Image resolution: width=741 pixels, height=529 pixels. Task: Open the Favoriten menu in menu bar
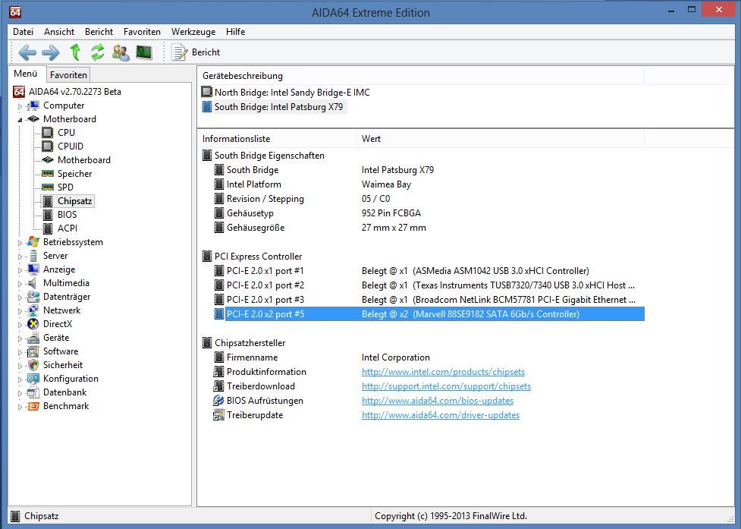(142, 32)
